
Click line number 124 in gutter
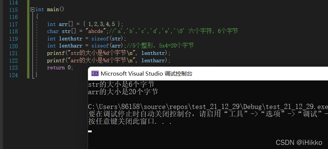pyautogui.click(x=13, y=75)
